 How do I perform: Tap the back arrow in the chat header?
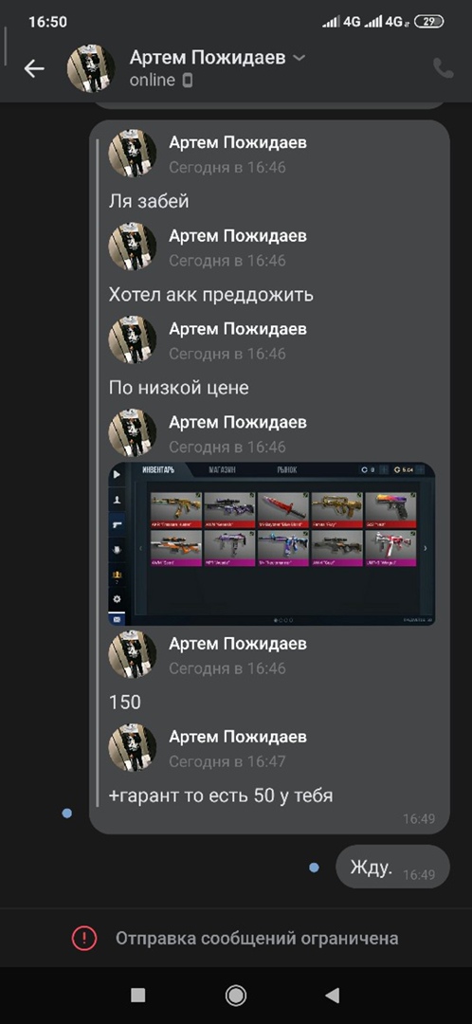34,68
